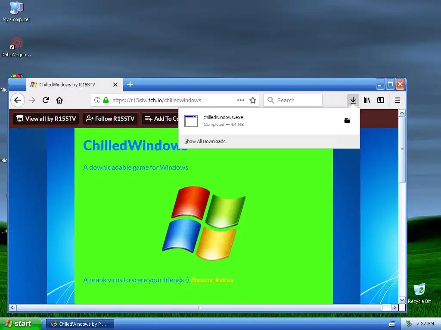Follow R15STV on itch.io
441x330 pixels.
point(110,119)
